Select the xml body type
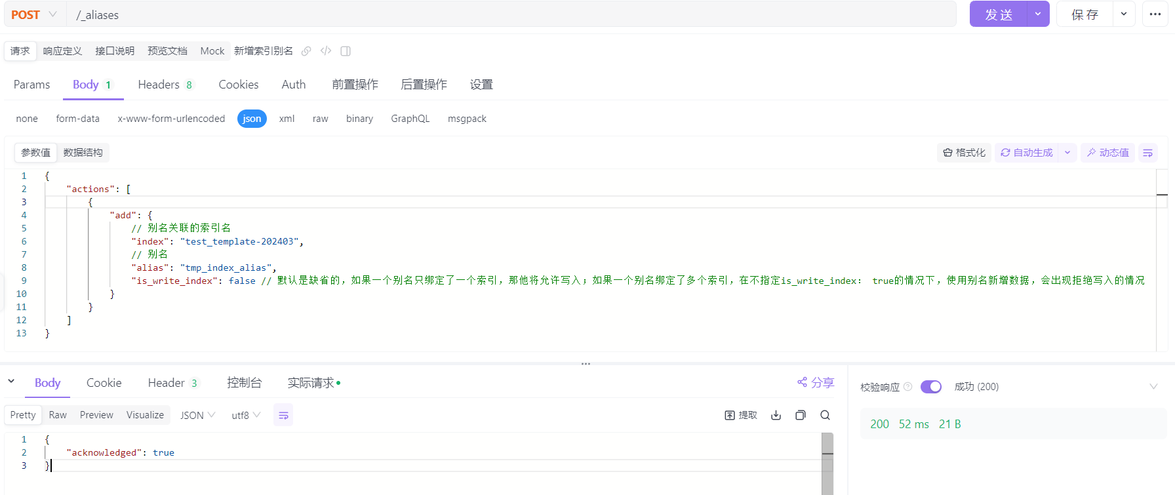Viewport: 1175px width, 495px height. (287, 119)
